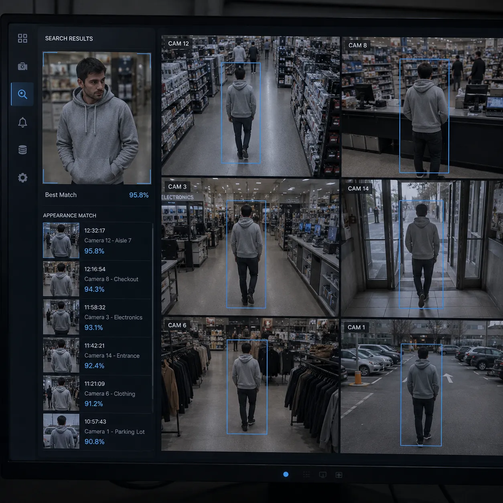Open the database storage icon in the sidebar
Image resolution: width=503 pixels, height=503 pixels.
click(22, 150)
